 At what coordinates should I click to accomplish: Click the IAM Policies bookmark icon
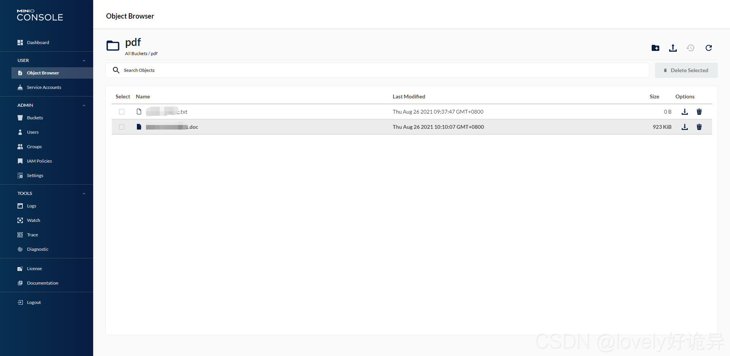(20, 161)
